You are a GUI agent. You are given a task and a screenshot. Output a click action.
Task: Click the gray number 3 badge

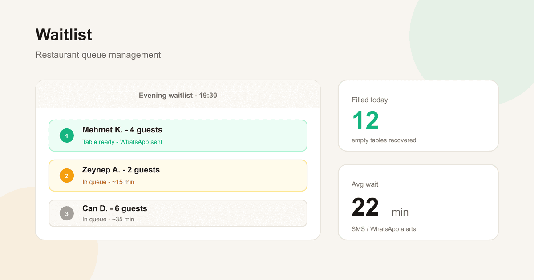(67, 214)
